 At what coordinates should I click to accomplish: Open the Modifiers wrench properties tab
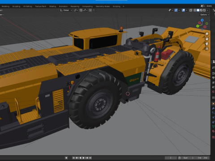(213, 108)
